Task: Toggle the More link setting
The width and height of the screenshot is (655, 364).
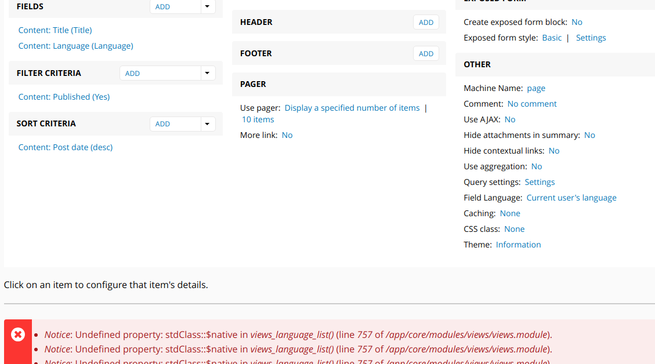Action: (x=287, y=134)
